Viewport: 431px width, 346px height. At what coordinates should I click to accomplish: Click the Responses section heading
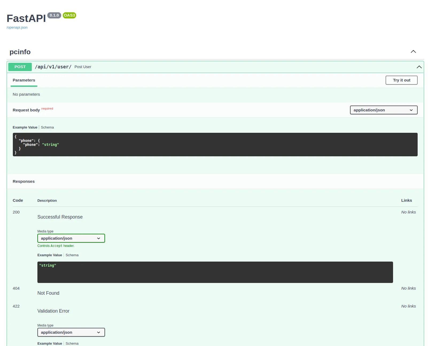tap(24, 181)
